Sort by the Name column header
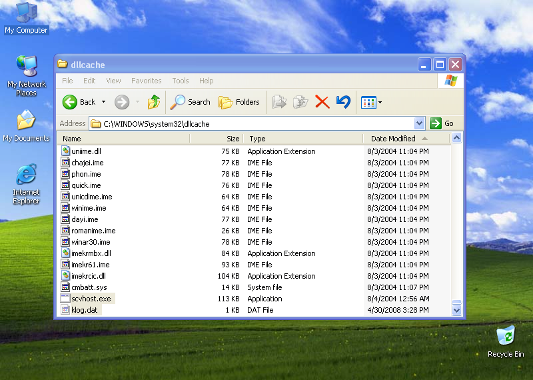Image resolution: width=533 pixels, height=380 pixels. [x=124, y=139]
